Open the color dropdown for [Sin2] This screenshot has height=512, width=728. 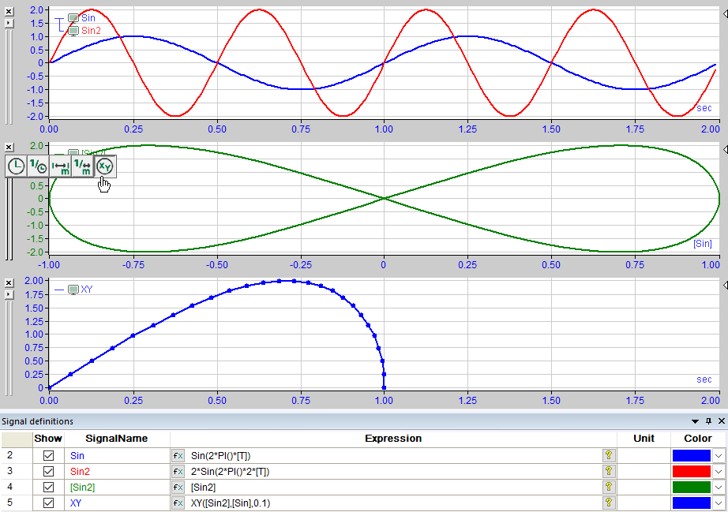tap(719, 488)
